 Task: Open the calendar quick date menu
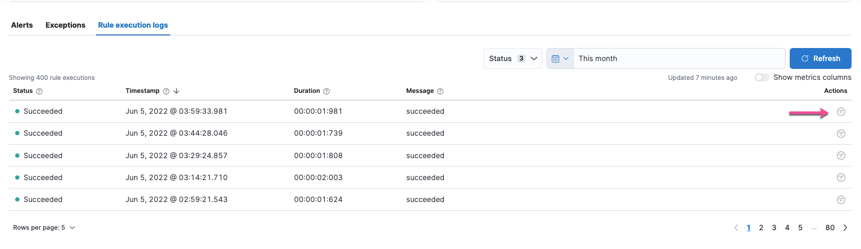[560, 58]
